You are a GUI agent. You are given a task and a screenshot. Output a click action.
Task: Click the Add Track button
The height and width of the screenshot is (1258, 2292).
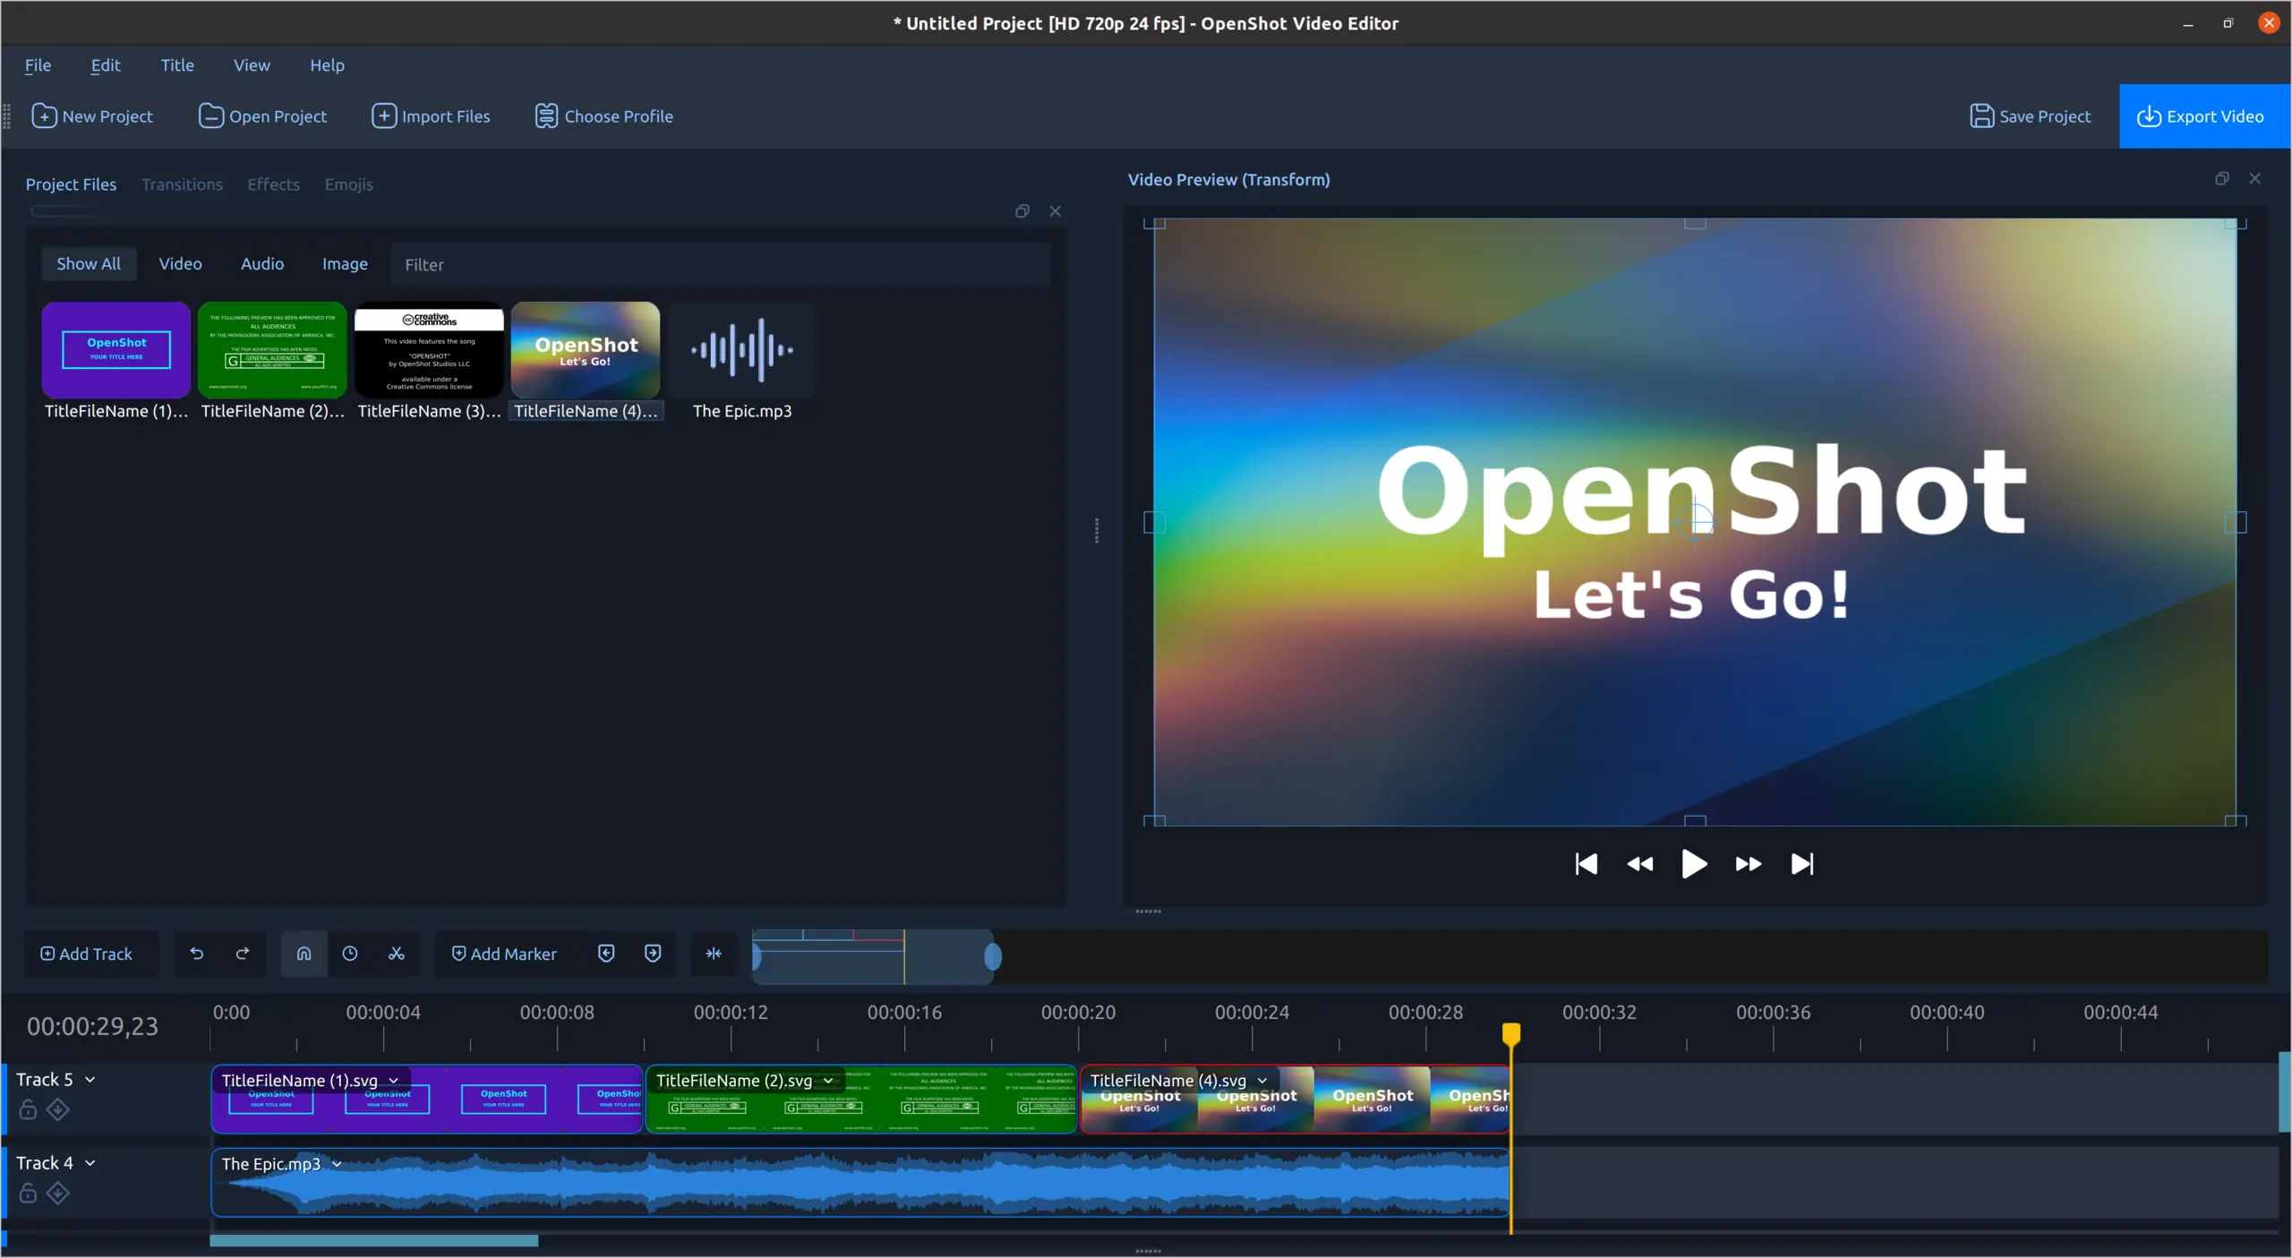coord(87,954)
